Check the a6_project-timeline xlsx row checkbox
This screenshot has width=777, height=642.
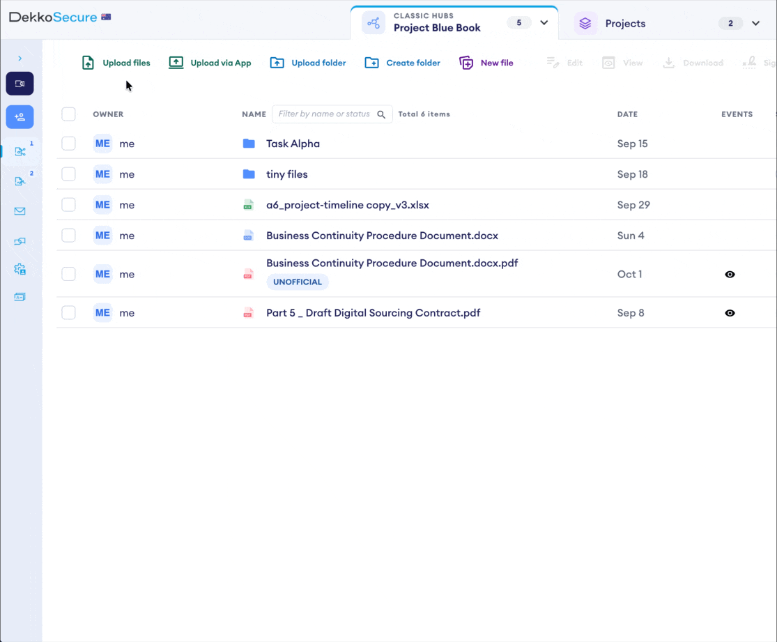(68, 205)
